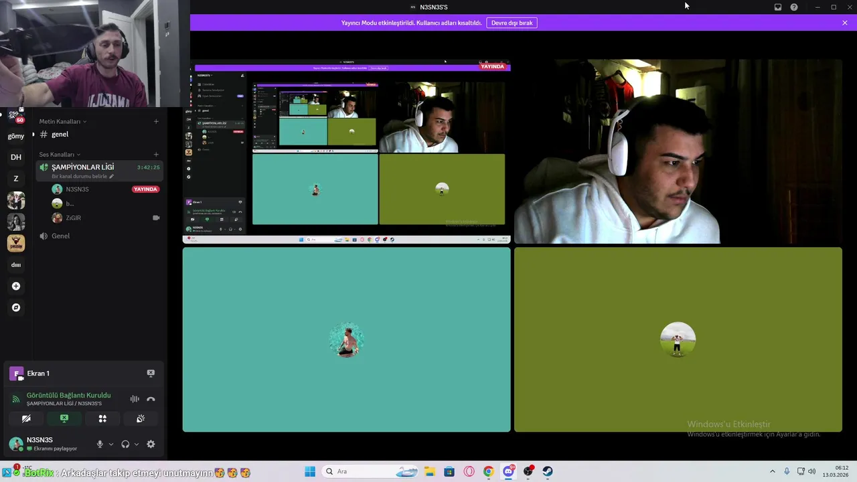Open the server with woman portrait icon
The width and height of the screenshot is (857, 482).
click(x=16, y=222)
